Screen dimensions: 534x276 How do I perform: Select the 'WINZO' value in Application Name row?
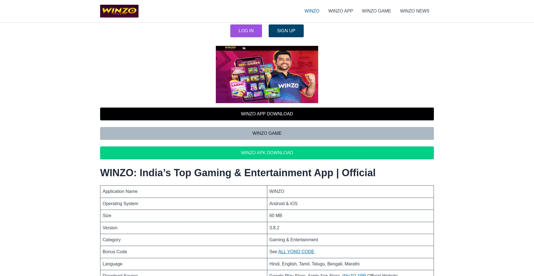[x=350, y=192]
